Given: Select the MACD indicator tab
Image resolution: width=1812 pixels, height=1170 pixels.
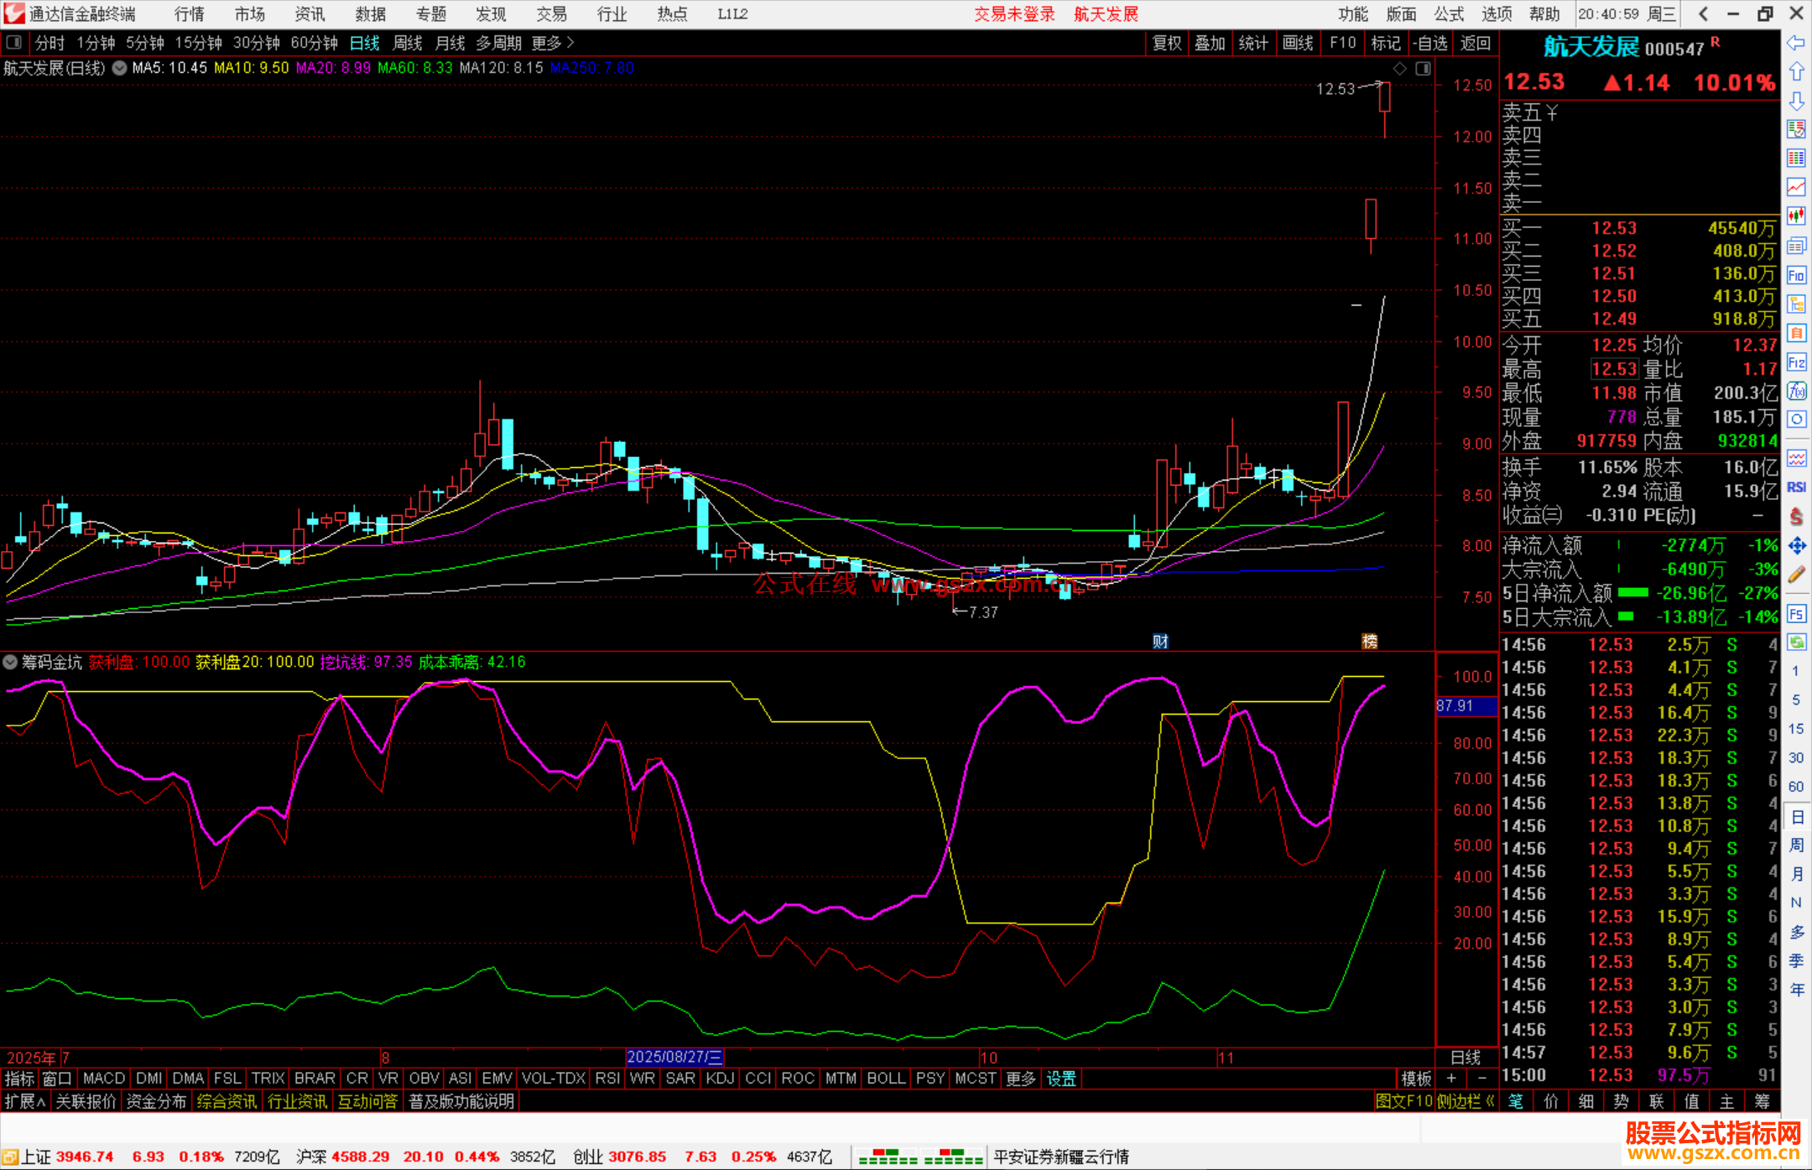Looking at the screenshot, I should 104,1079.
